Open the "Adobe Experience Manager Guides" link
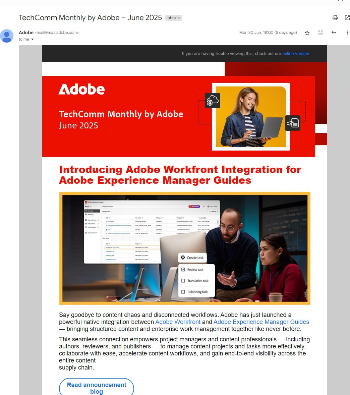 point(261,322)
